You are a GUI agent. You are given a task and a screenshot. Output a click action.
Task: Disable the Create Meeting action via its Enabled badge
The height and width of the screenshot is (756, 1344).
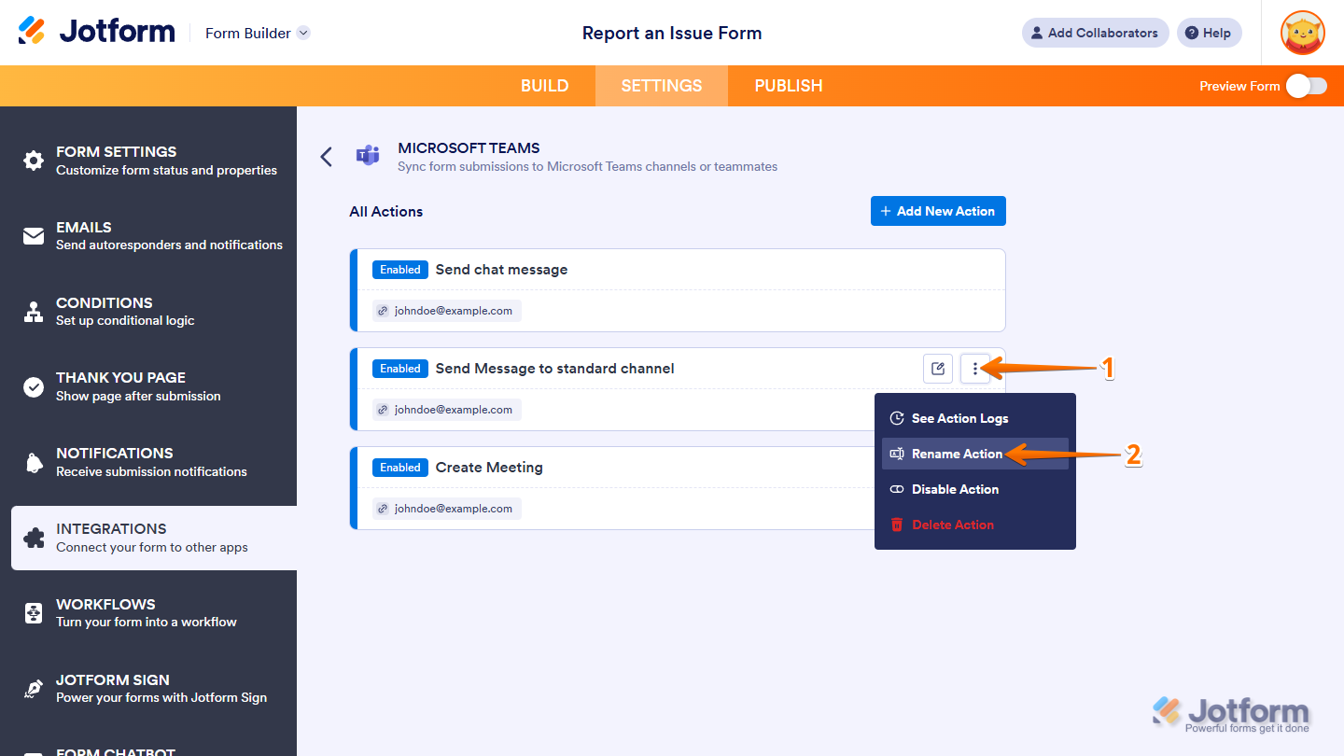(399, 467)
